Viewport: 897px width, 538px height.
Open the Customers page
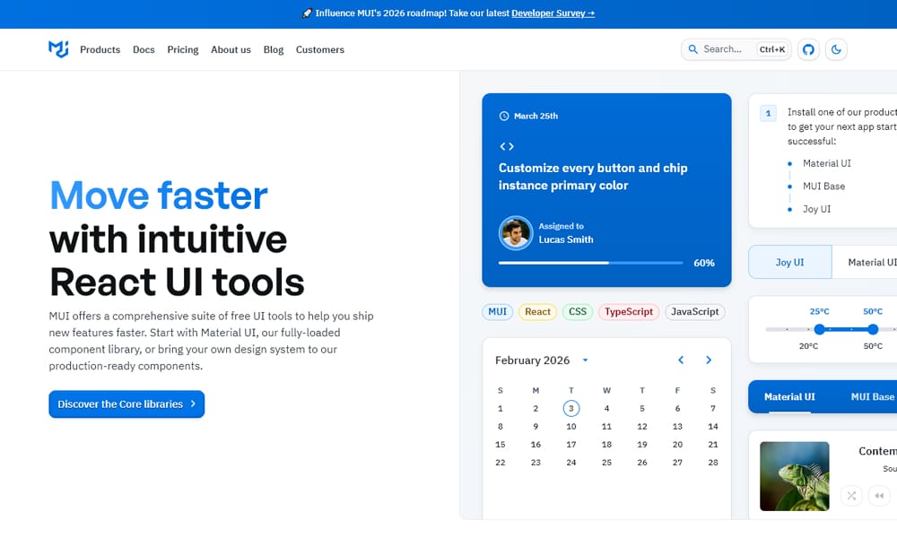(x=320, y=49)
